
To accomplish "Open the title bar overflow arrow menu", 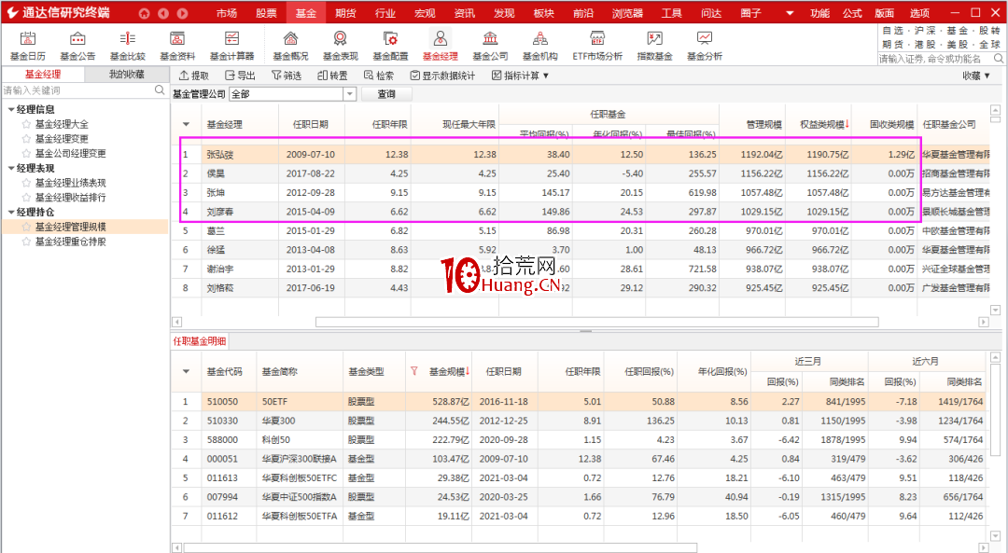I will tap(790, 13).
